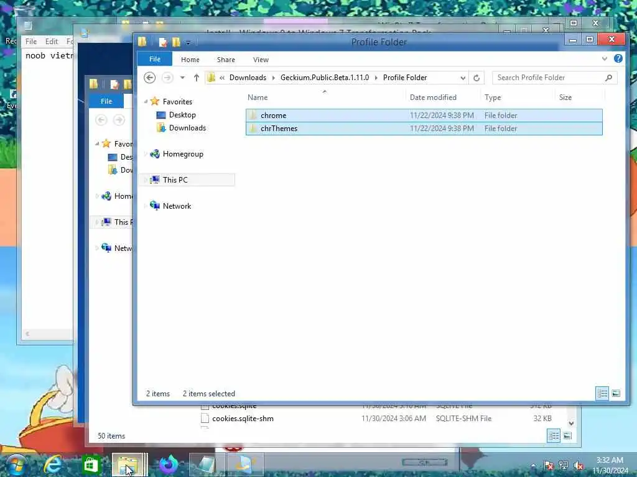Open Network in the navigation pane
This screenshot has width=637, height=477.
(177, 206)
